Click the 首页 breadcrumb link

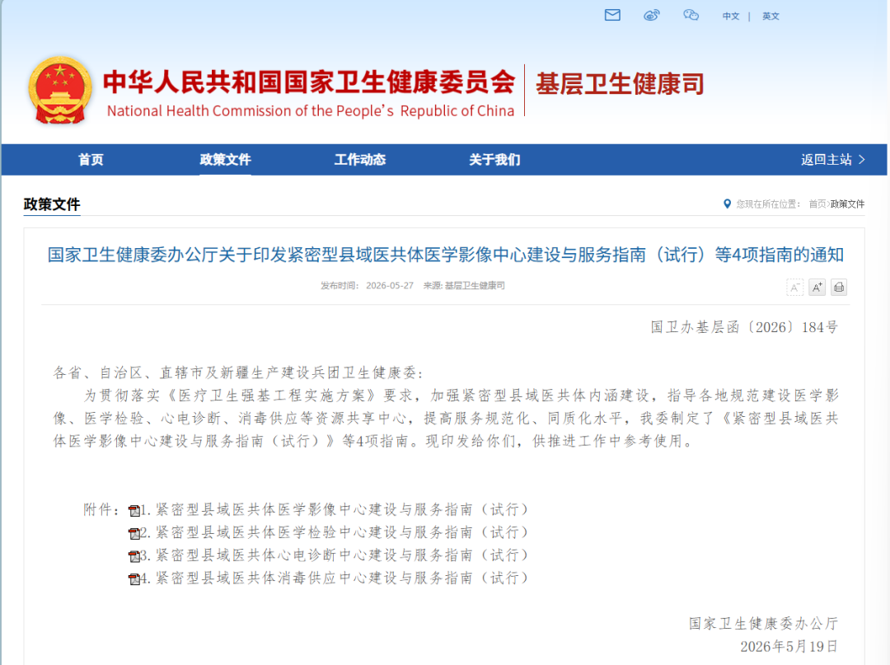(x=817, y=204)
